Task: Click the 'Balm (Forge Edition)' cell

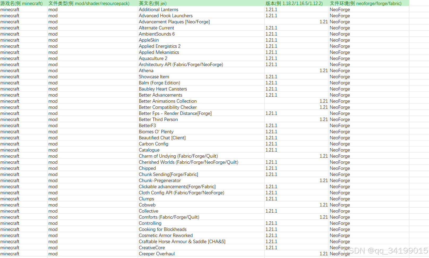Action: click(201, 83)
